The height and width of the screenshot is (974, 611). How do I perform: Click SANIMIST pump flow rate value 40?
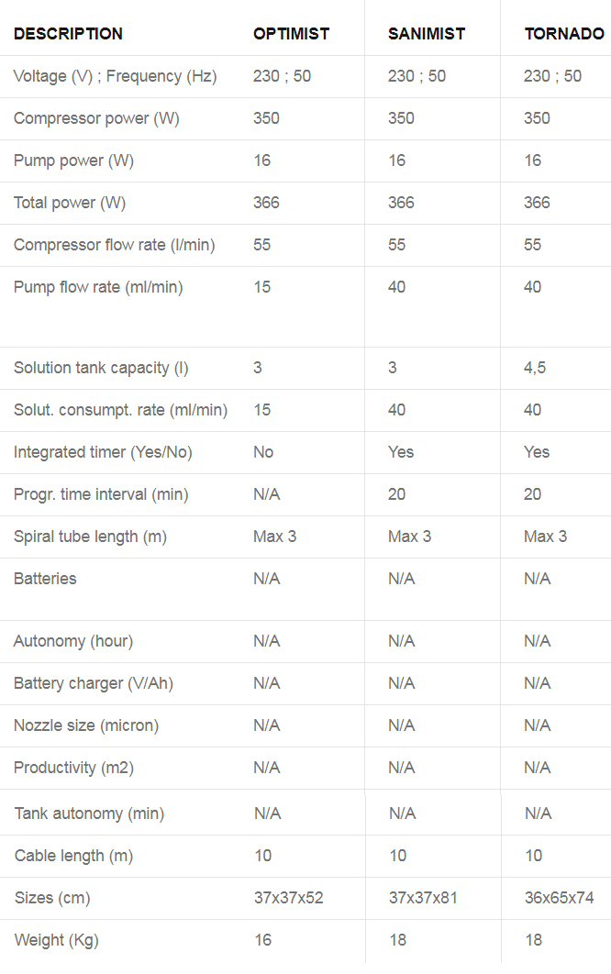tap(396, 287)
